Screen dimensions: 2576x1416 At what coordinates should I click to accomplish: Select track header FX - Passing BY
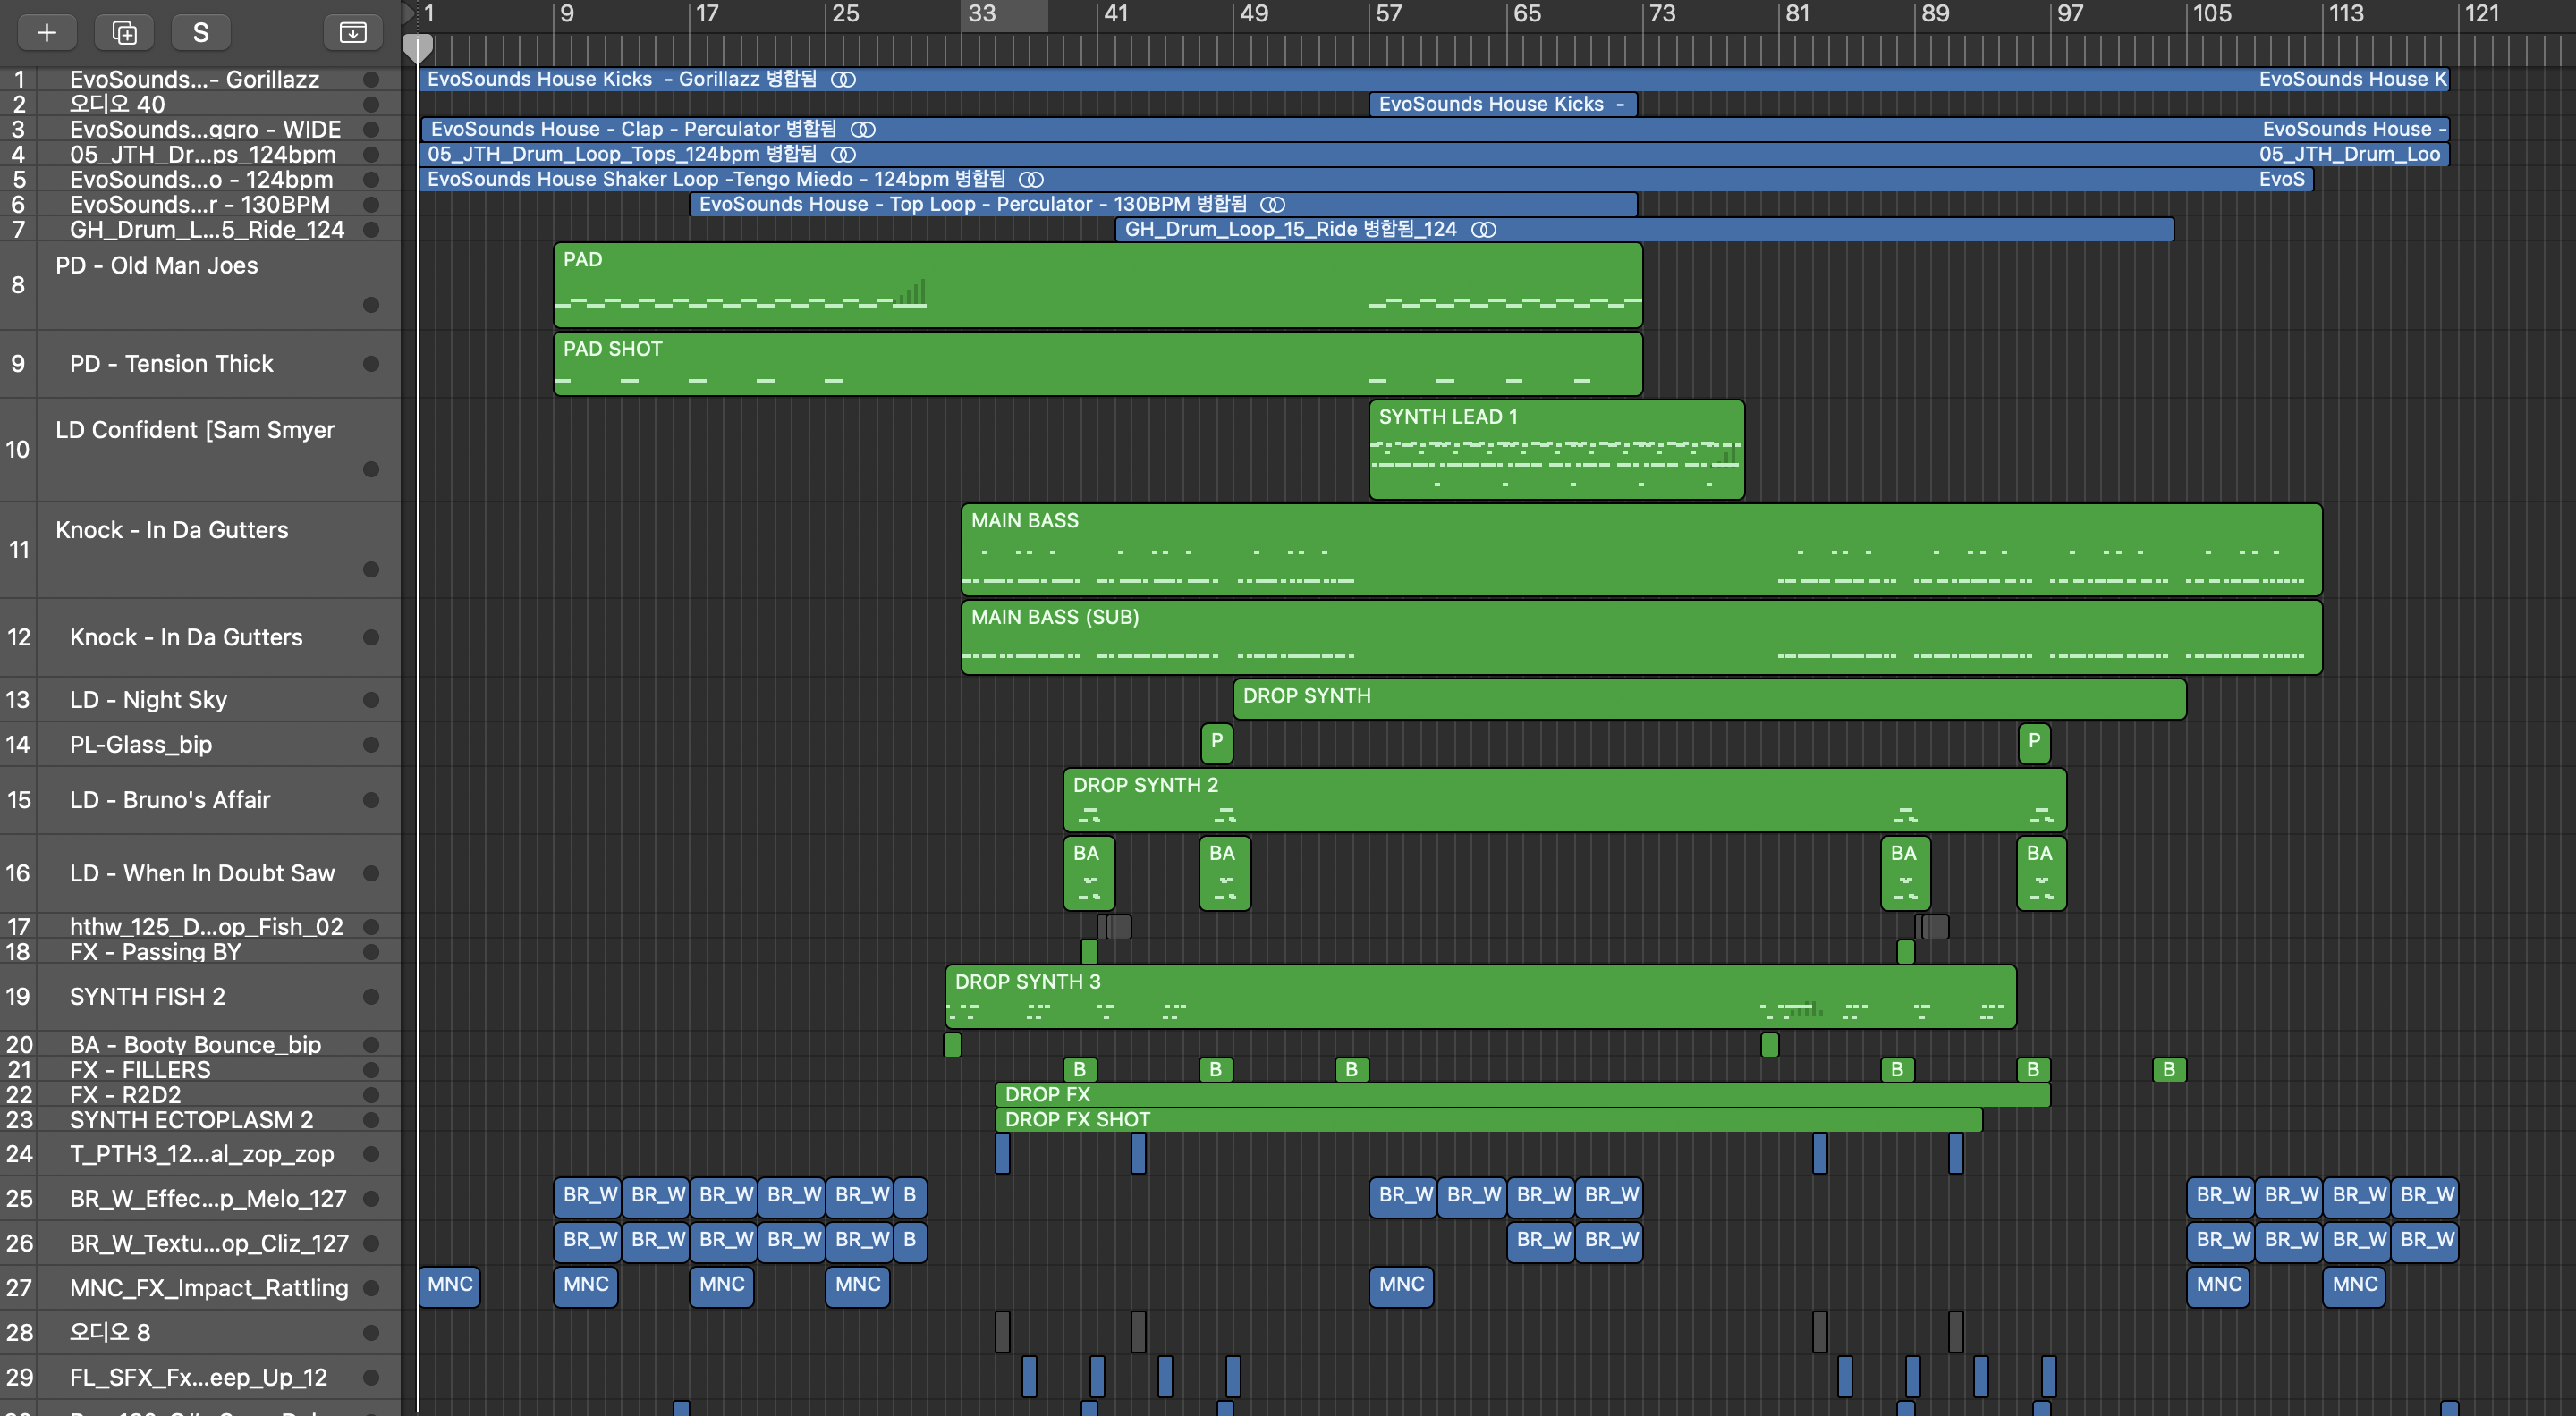pyautogui.click(x=200, y=952)
